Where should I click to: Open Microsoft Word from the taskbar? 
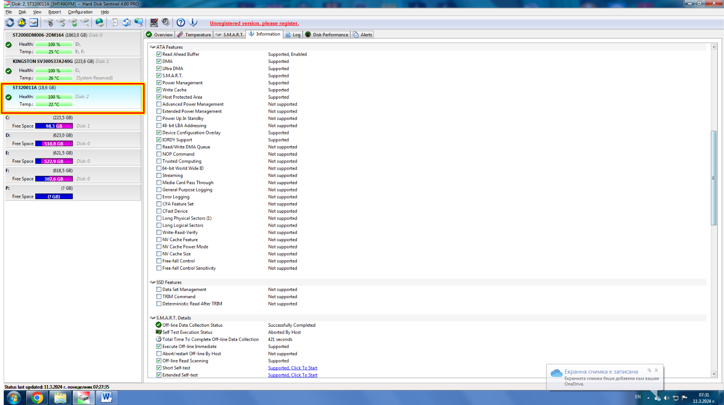[x=107, y=398]
